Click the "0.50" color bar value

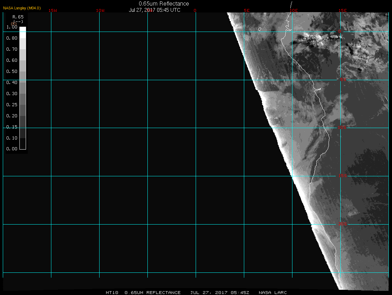click(x=12, y=71)
